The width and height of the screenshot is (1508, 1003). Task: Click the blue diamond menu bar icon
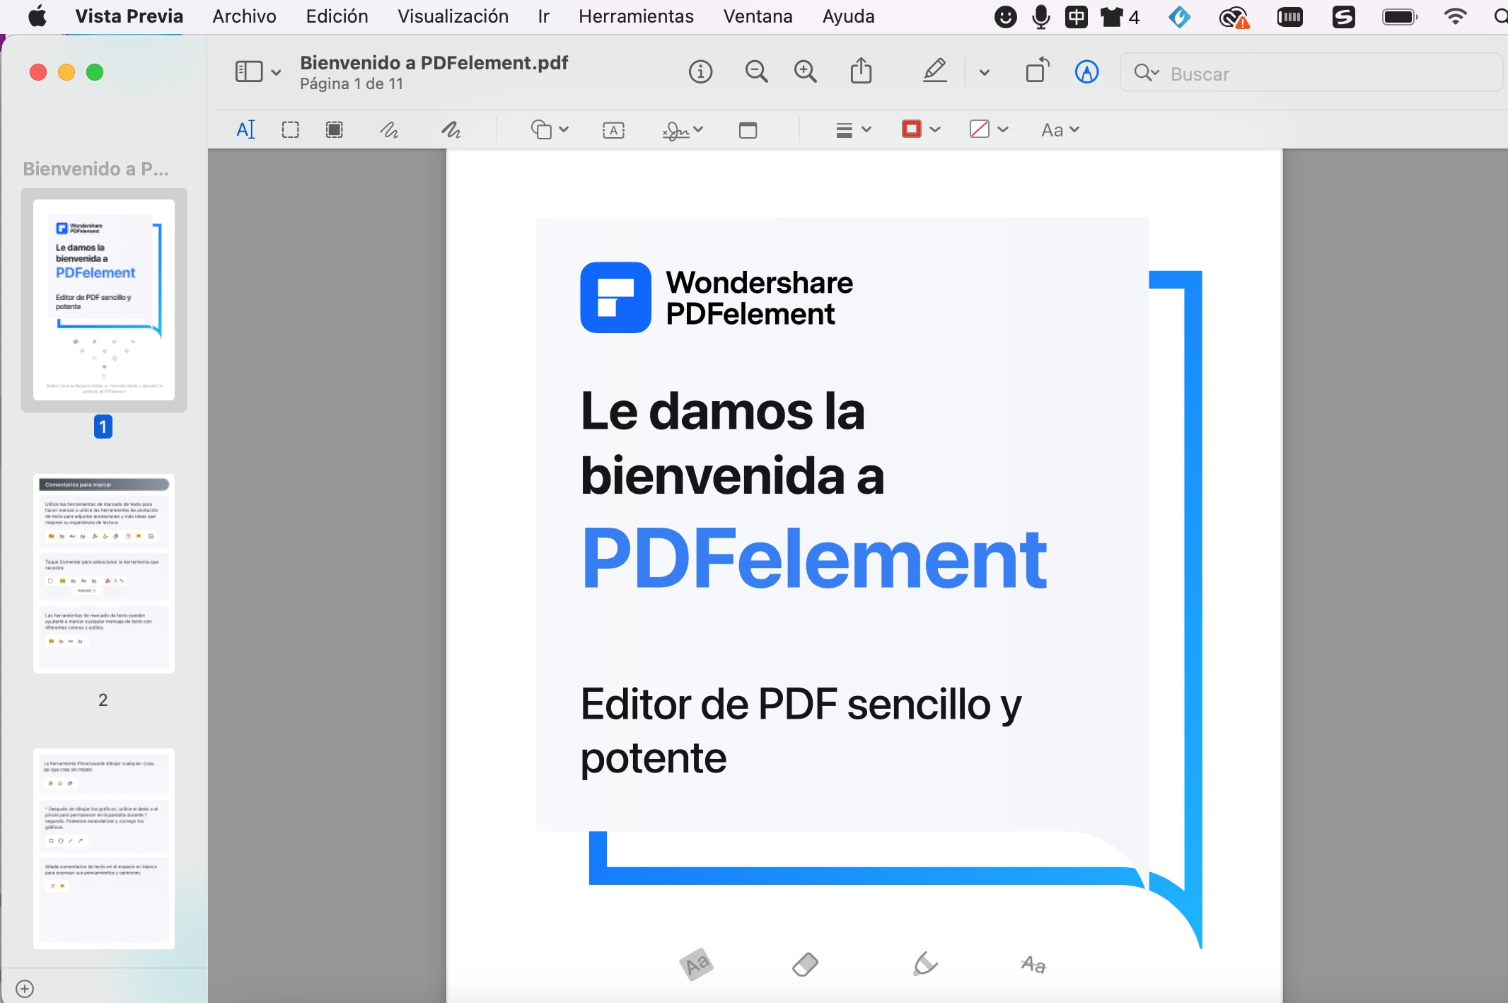click(1179, 16)
